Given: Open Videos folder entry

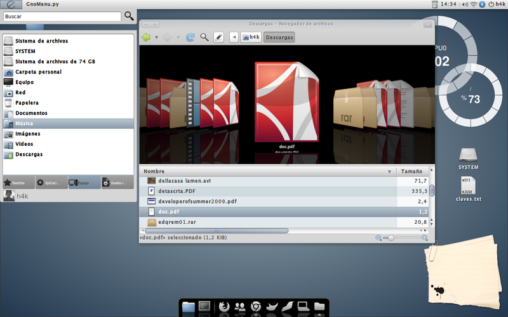Looking at the screenshot, I should click(x=69, y=145).
